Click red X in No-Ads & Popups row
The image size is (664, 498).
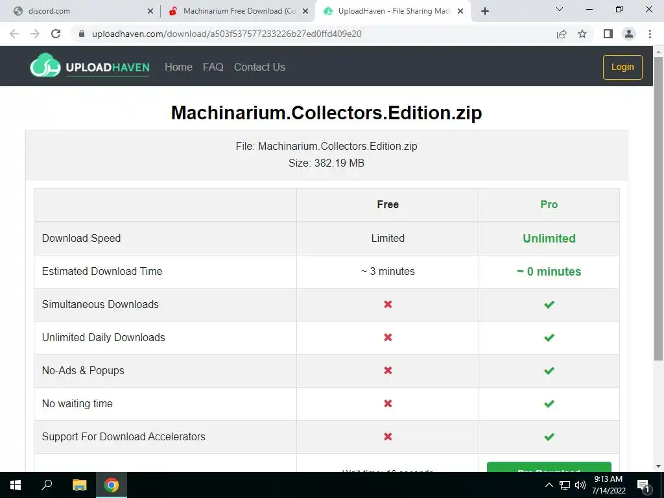click(388, 370)
